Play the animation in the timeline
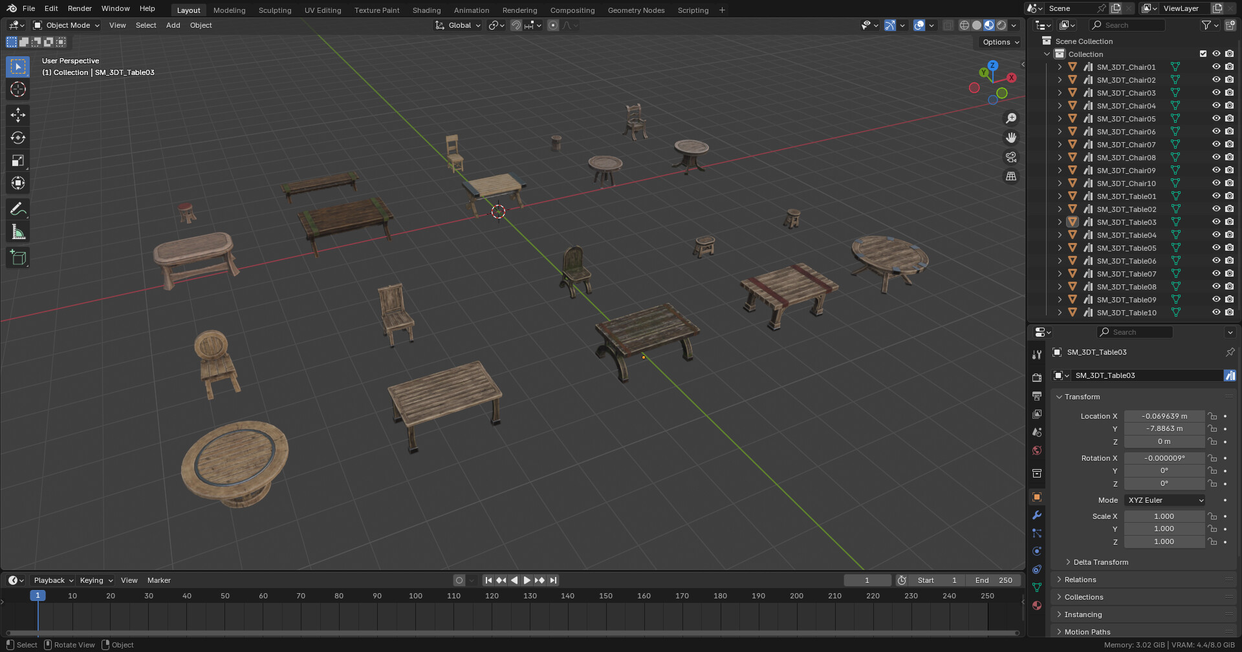 (x=527, y=580)
